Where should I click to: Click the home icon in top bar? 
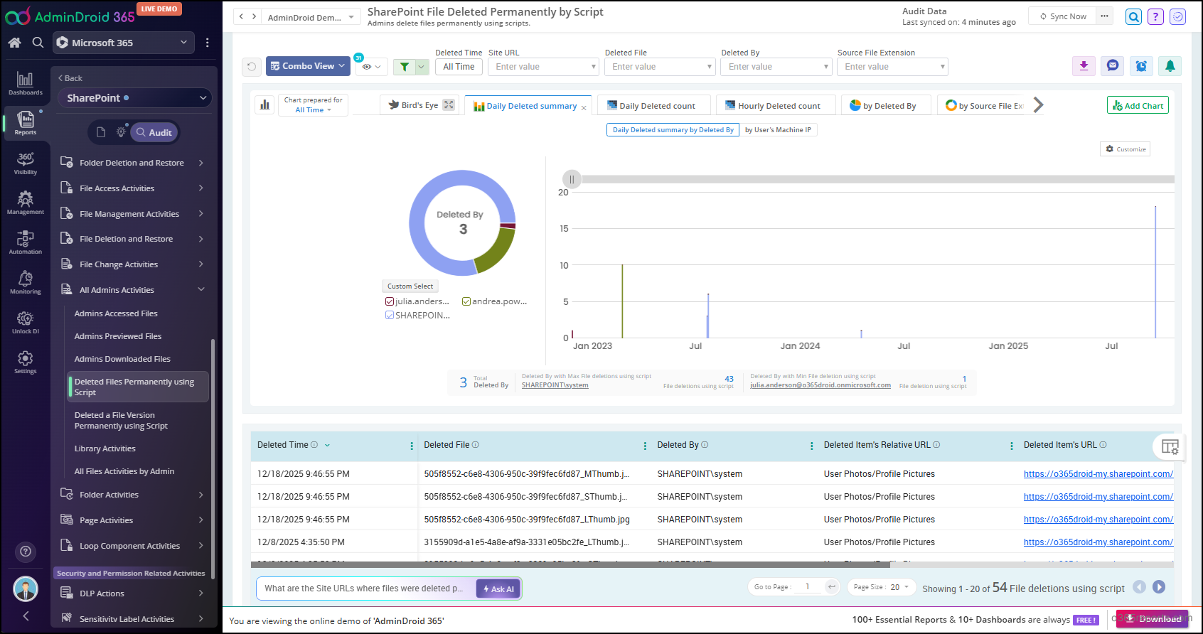tap(14, 43)
